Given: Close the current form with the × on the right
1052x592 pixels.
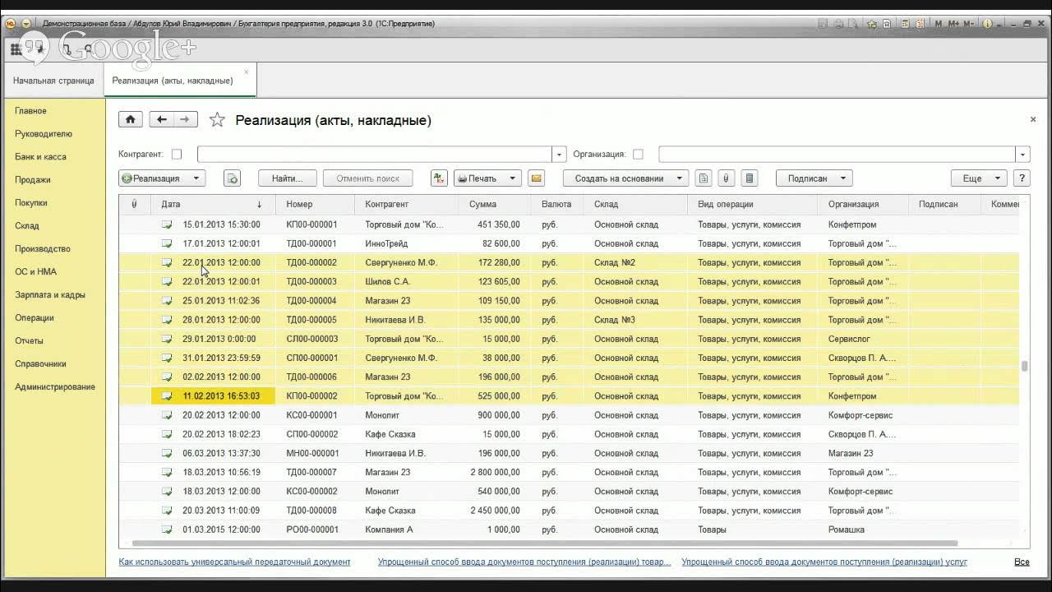Looking at the screenshot, I should coord(1033,120).
